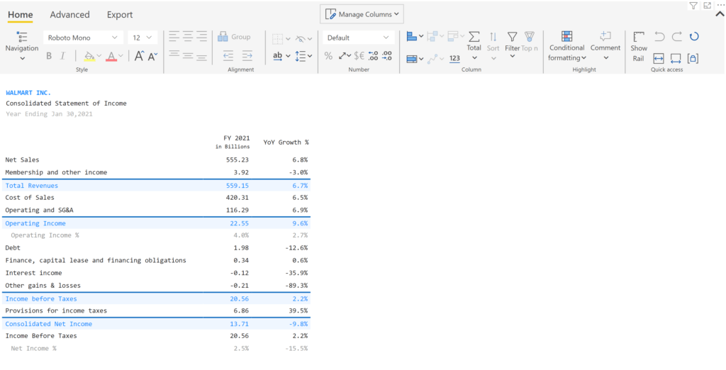Select the Total Revenues row label

click(x=31, y=185)
